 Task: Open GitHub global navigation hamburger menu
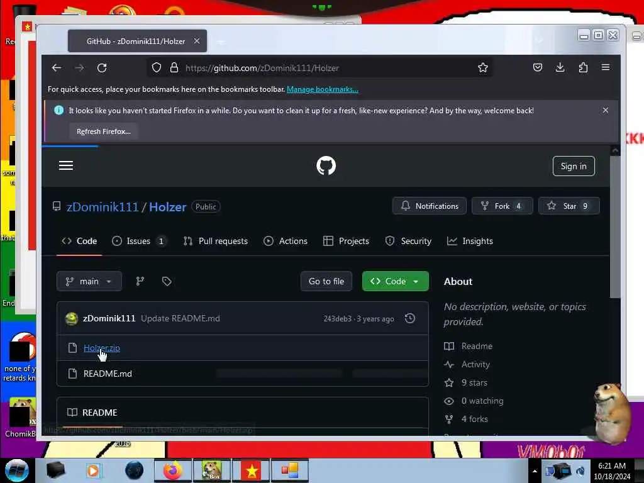65,165
